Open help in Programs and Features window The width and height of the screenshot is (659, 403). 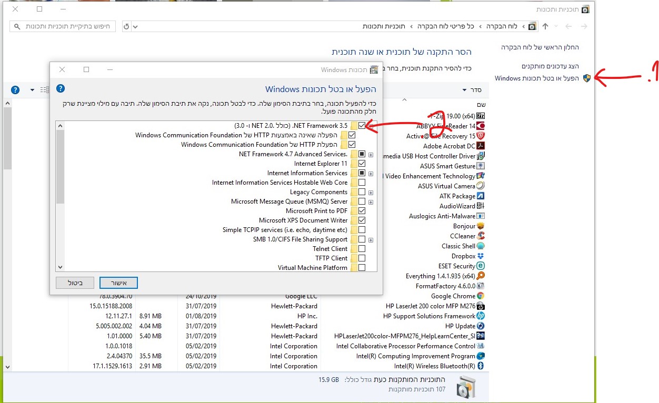[x=15, y=90]
